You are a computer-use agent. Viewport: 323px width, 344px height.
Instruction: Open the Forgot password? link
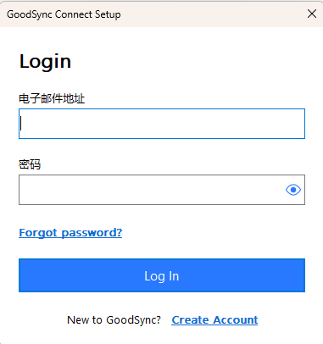pyautogui.click(x=70, y=233)
